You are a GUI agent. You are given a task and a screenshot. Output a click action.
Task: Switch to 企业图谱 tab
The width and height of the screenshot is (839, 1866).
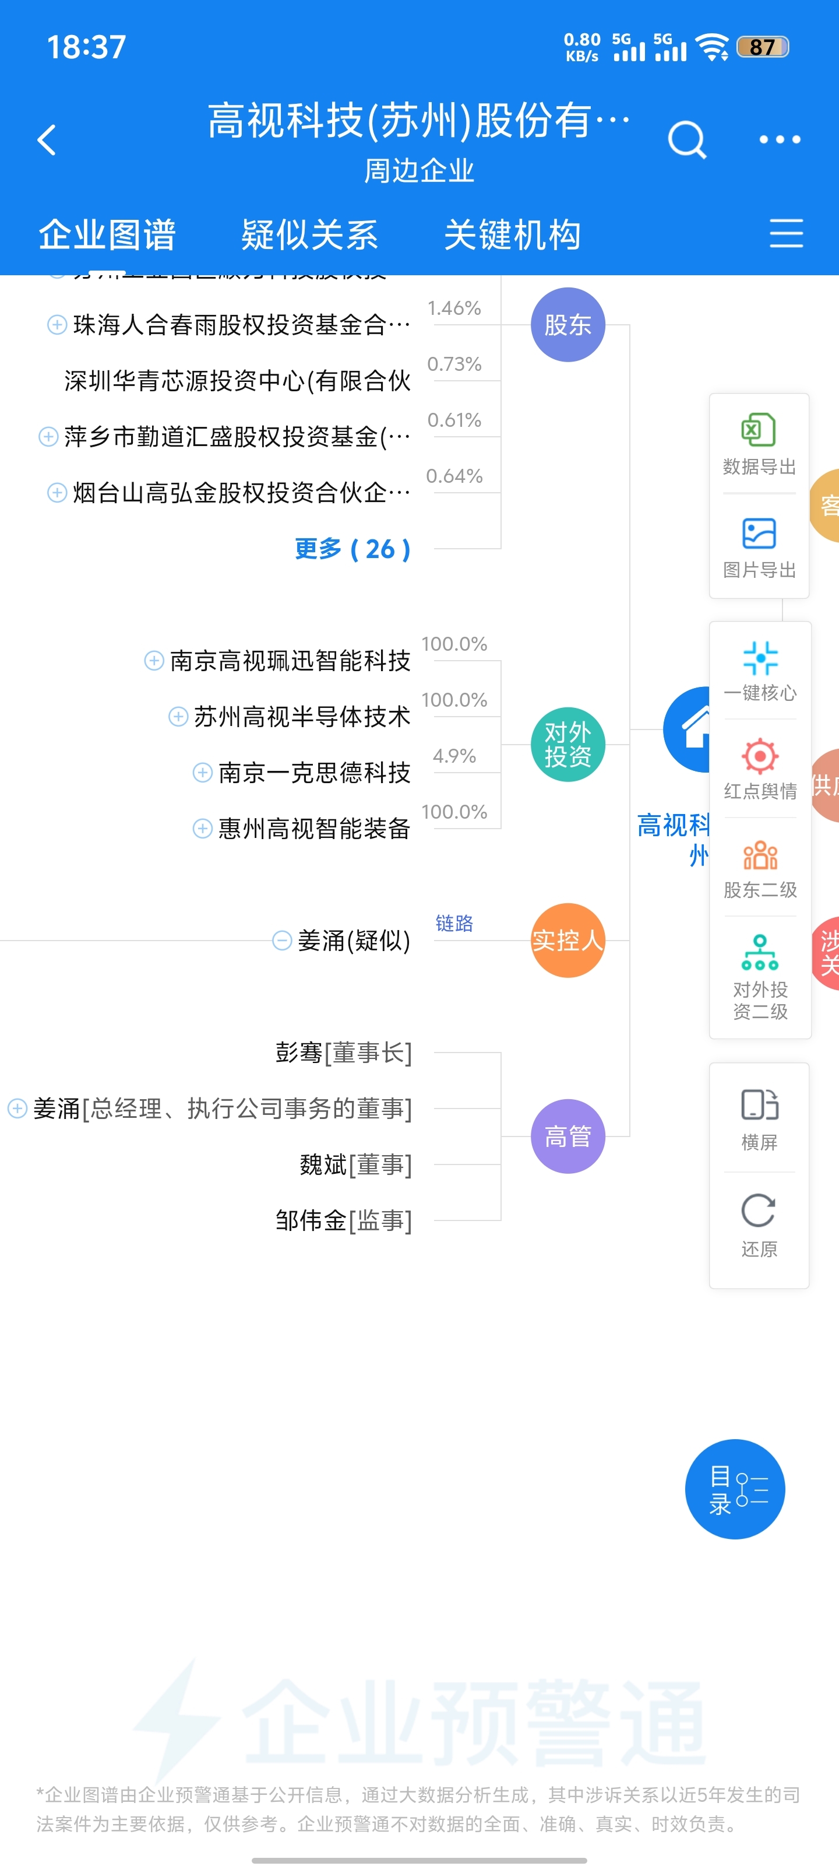click(x=107, y=234)
